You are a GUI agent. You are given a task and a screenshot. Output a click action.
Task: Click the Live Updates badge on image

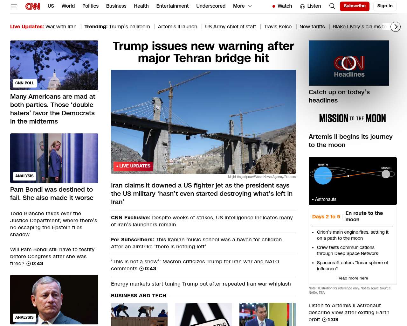pos(133,166)
